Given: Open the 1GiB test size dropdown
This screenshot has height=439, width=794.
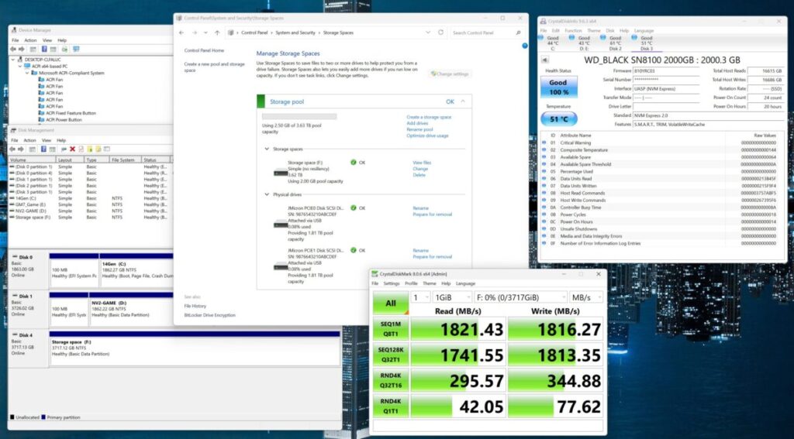Looking at the screenshot, I should (x=452, y=297).
